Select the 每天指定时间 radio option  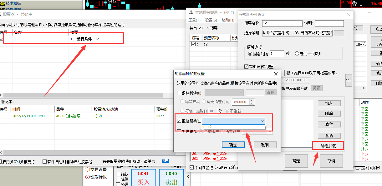(204, 102)
